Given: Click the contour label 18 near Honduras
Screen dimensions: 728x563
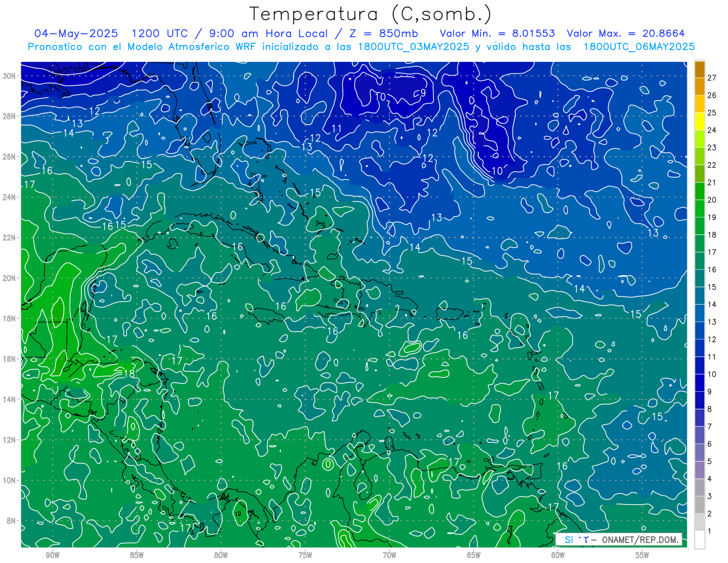Looking at the screenshot, I should pyautogui.click(x=129, y=374).
